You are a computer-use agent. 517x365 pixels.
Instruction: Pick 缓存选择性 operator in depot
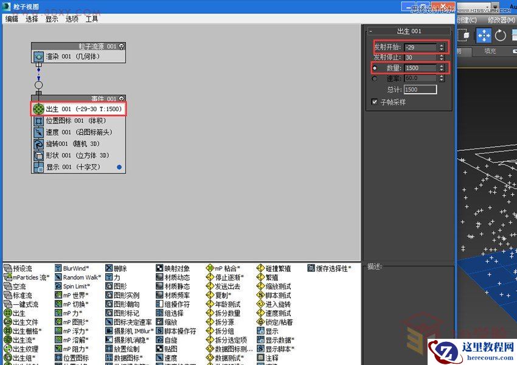[329, 268]
